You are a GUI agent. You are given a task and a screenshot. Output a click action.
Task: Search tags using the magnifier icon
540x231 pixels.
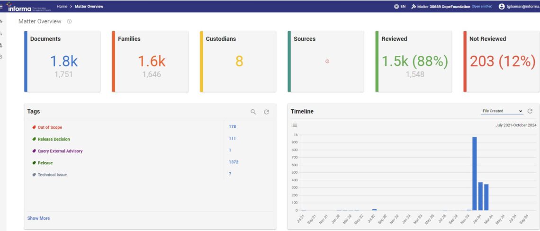(x=253, y=112)
